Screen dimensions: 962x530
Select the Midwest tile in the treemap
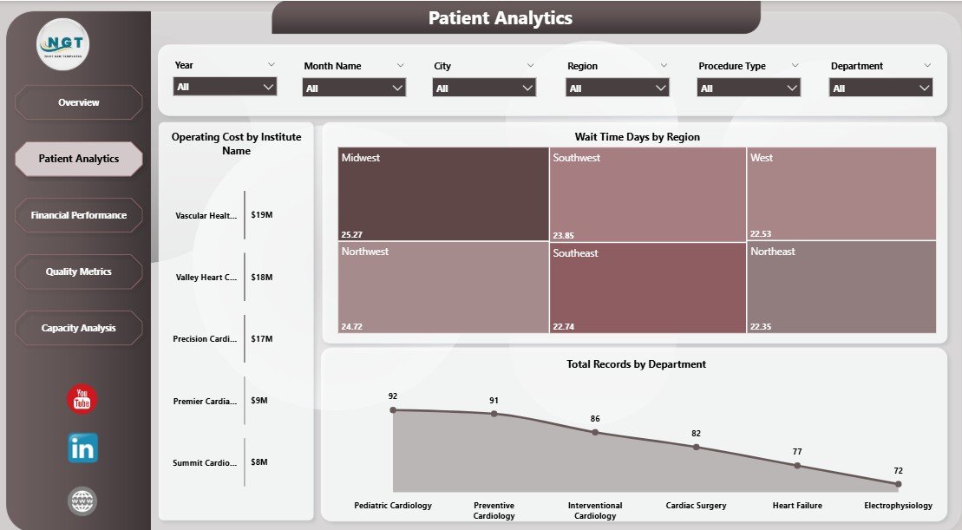click(x=442, y=193)
